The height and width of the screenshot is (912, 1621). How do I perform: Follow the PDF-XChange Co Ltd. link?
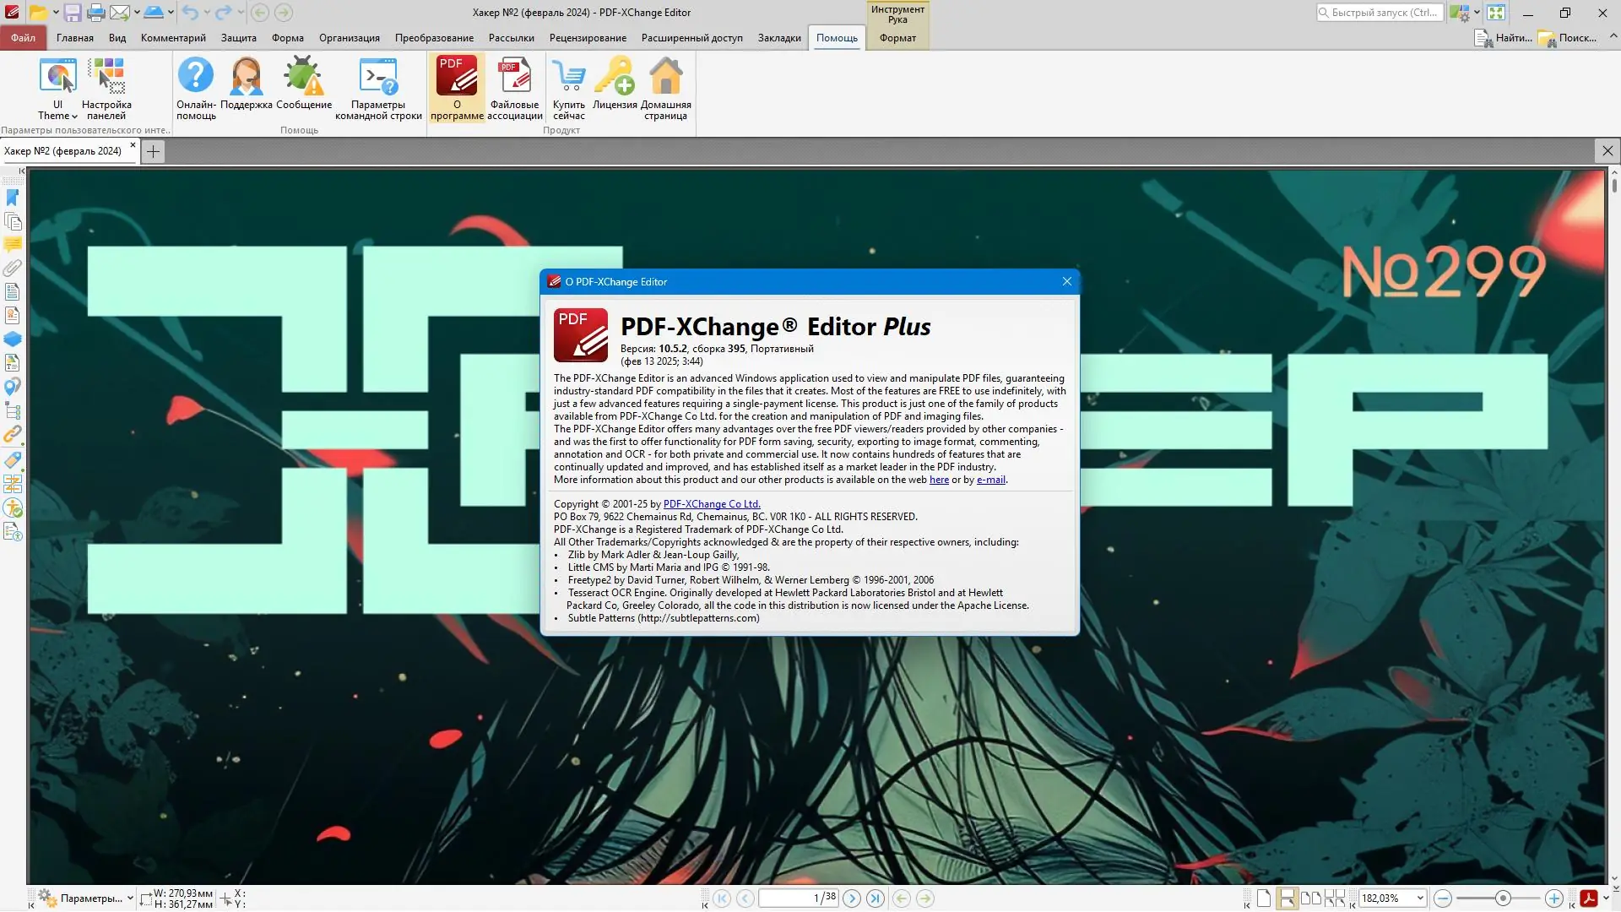coord(711,504)
